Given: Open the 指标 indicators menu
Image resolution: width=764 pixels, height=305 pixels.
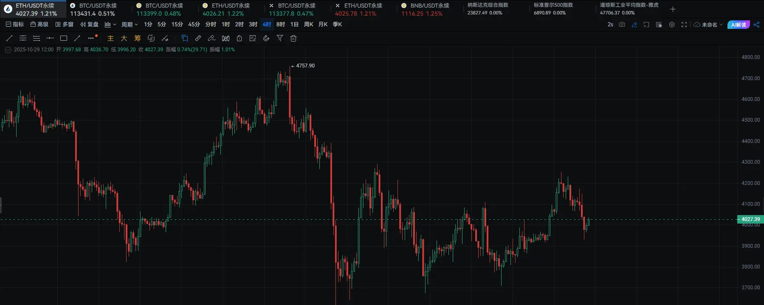Looking at the screenshot, I should [x=15, y=25].
